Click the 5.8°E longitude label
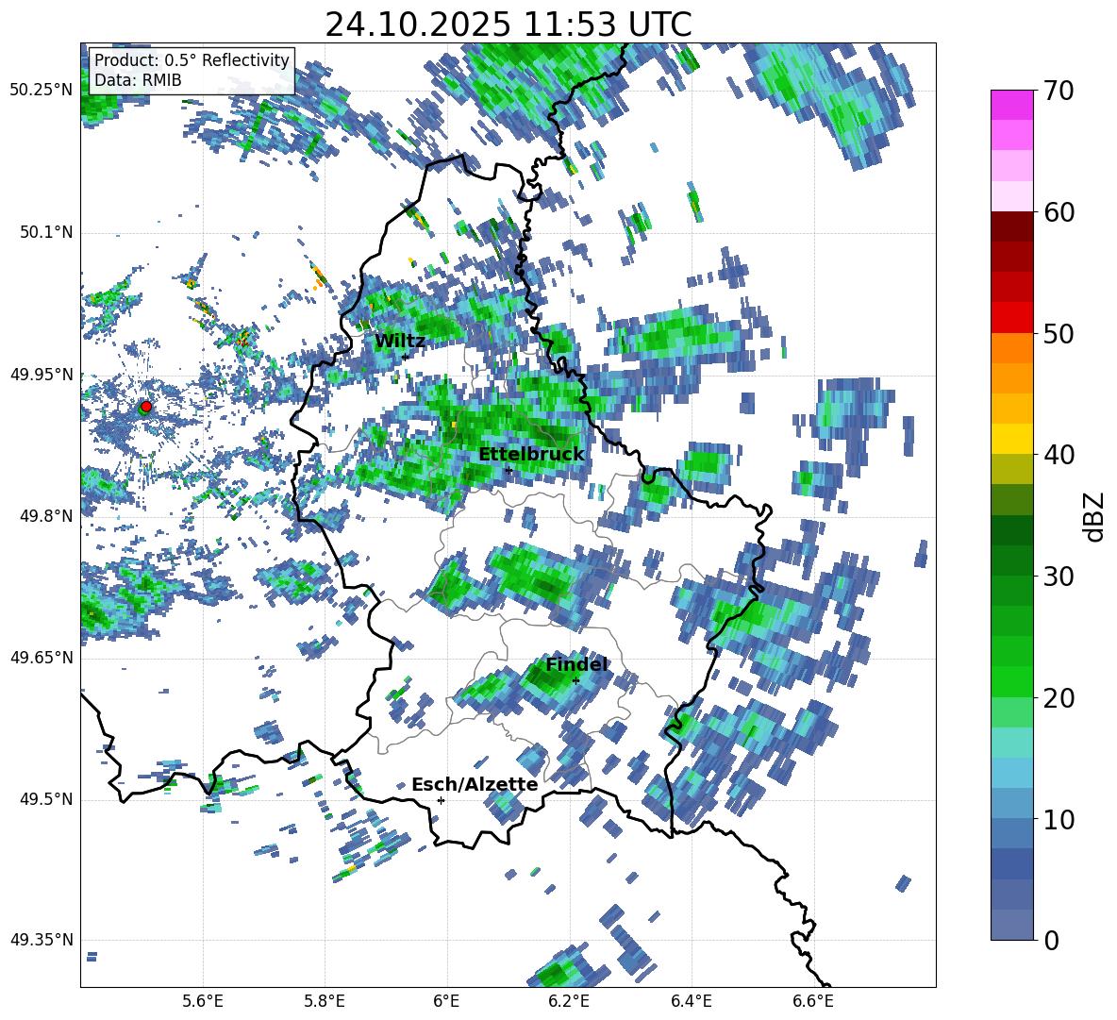Screen dimensions: 1117x1020 [325, 1001]
